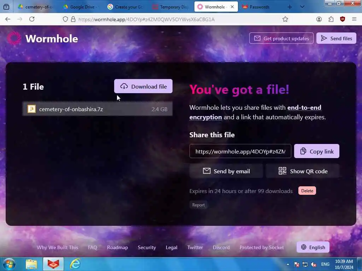Click the uBlock Origin shield icon
Screen dimensions: 362x271
coord(343,19)
